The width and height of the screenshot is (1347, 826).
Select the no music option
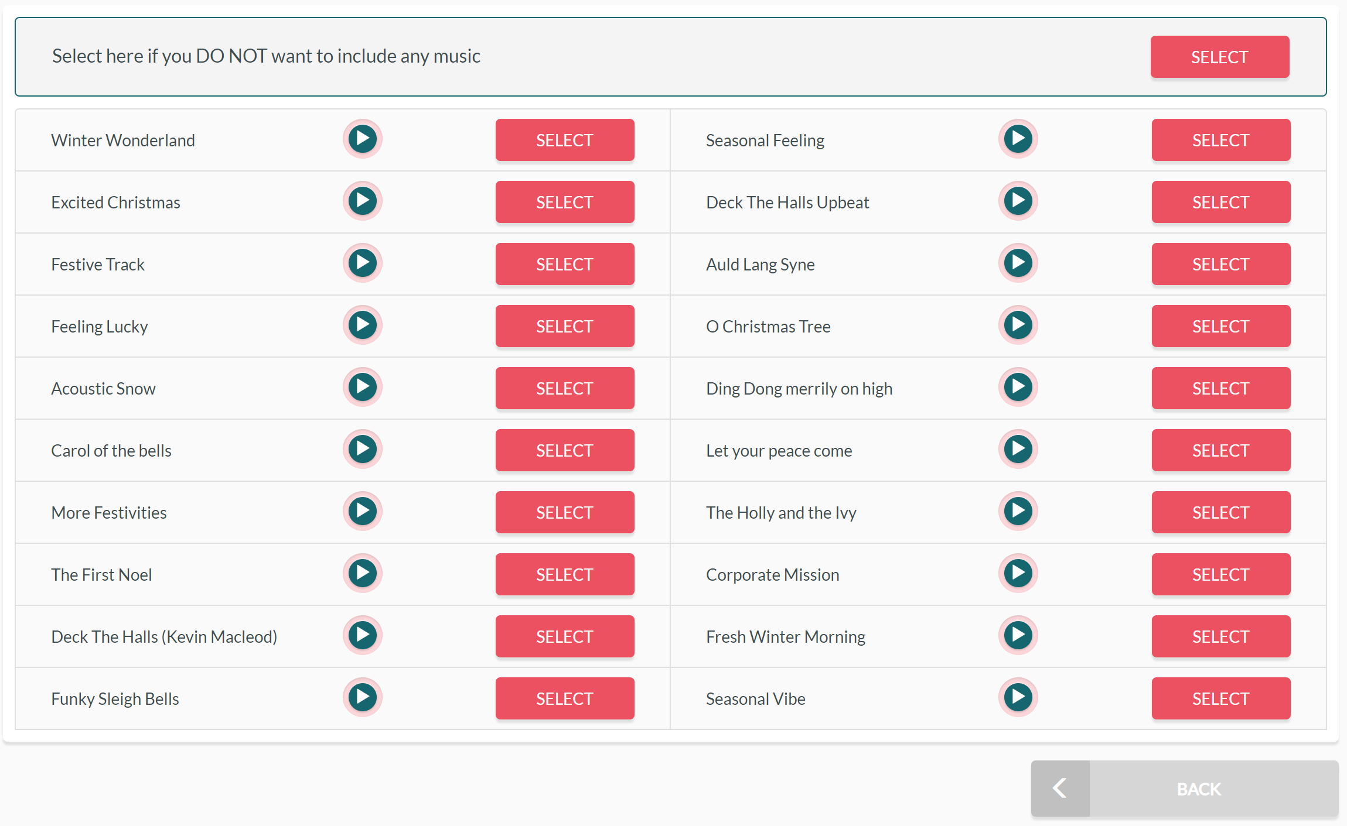(x=1220, y=57)
